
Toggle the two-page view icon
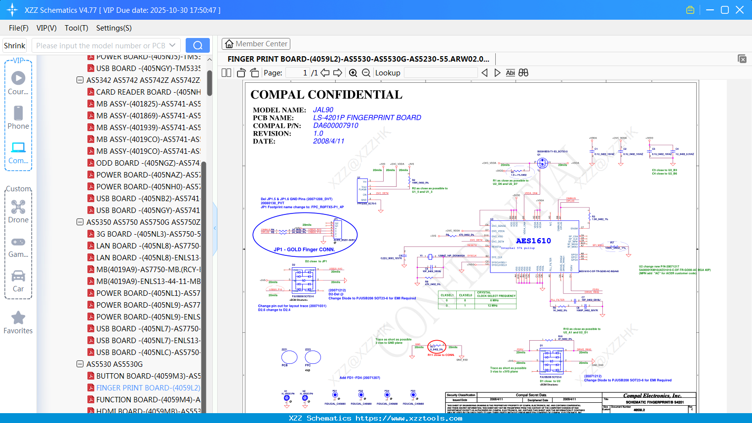click(227, 72)
